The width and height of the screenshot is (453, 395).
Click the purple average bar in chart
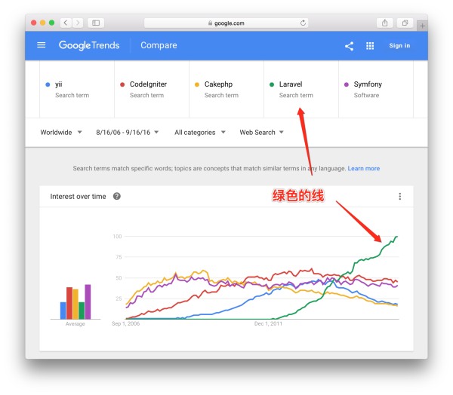coord(88,302)
